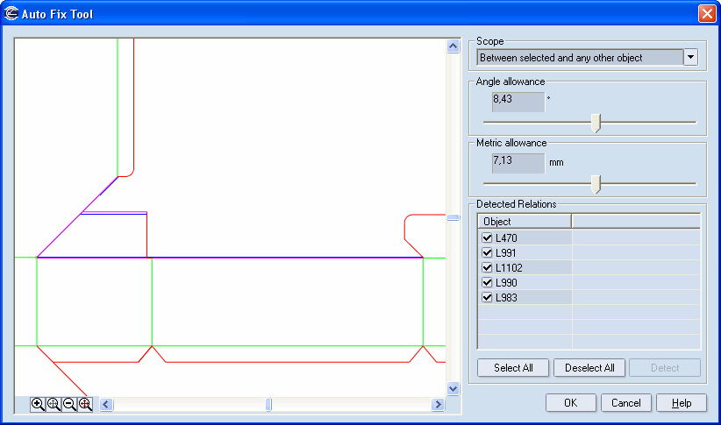Image resolution: width=721 pixels, height=425 pixels.
Task: Open Help for the Auto Fix Tool
Action: click(x=681, y=403)
